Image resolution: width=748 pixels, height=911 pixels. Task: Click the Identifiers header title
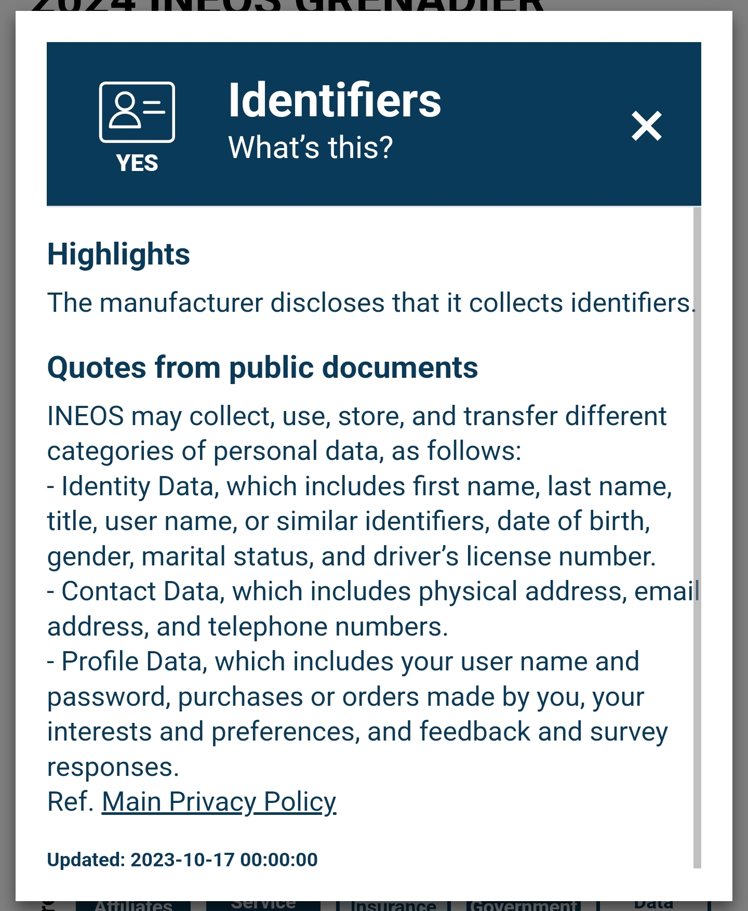point(335,101)
